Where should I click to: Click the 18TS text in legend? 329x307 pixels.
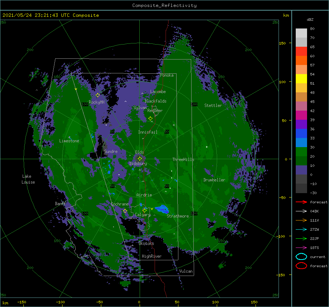(314, 248)
